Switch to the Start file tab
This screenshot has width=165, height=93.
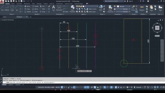[5, 17]
